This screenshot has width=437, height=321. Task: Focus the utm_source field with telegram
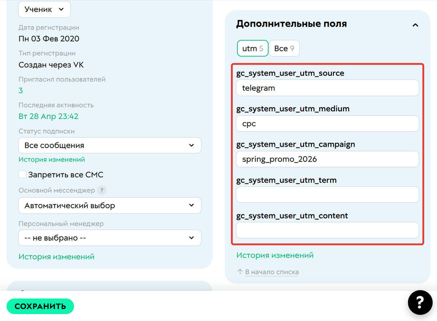pyautogui.click(x=327, y=88)
